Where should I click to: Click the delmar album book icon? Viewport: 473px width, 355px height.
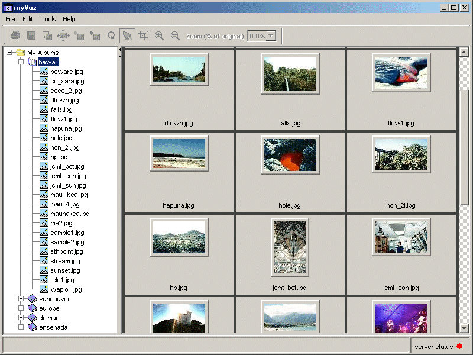coord(33,318)
